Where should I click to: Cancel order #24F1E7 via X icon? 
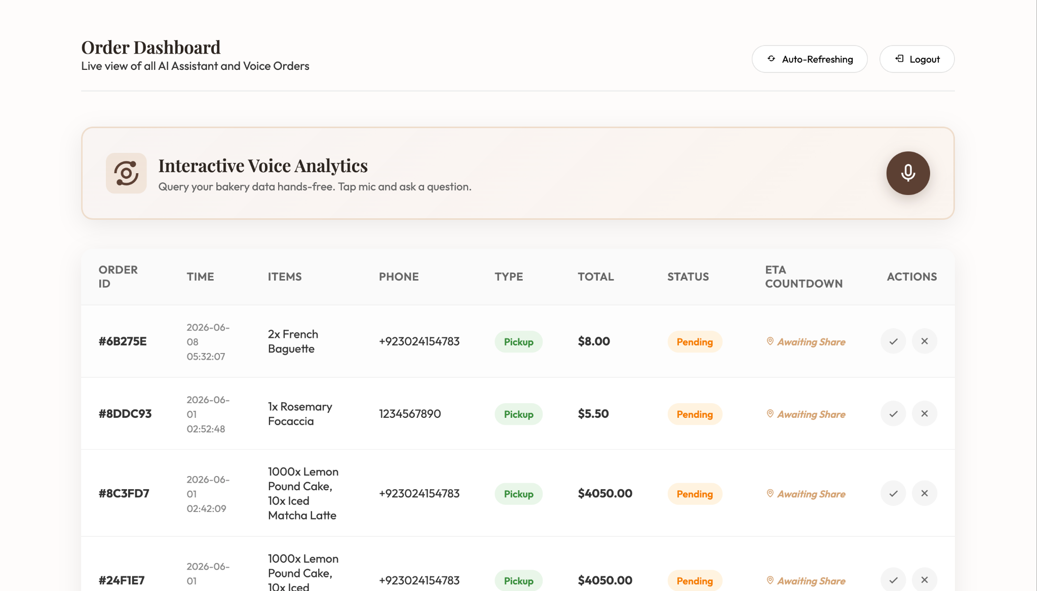(925, 580)
